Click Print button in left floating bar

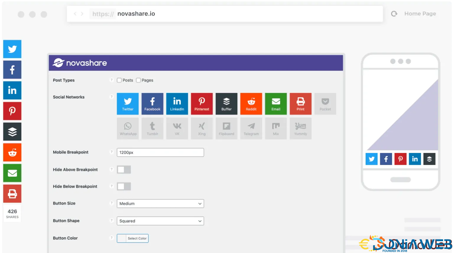click(x=12, y=194)
